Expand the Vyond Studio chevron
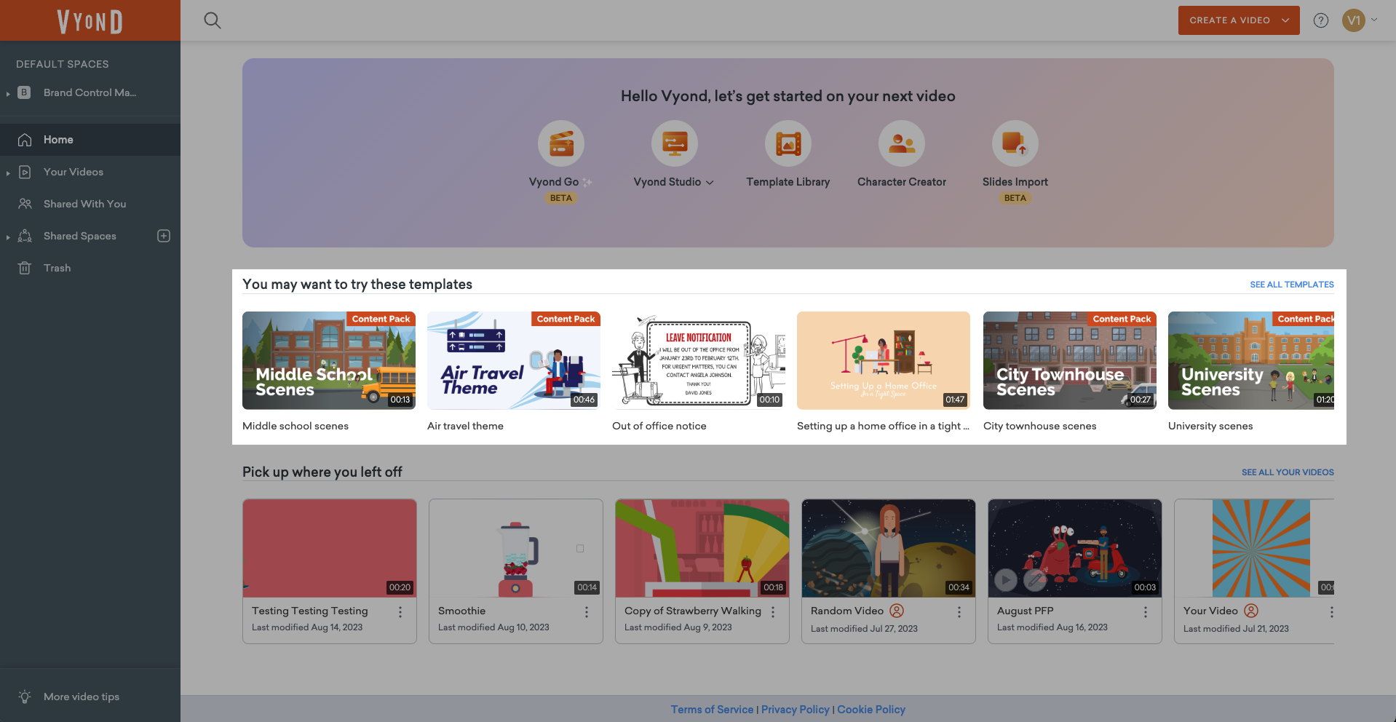This screenshot has width=1396, height=722. [710, 183]
